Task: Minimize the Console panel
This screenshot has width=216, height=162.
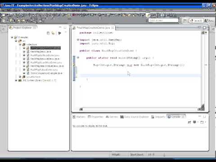Action: (200, 116)
